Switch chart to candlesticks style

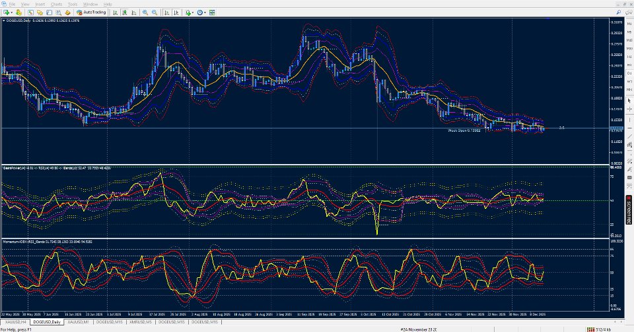[x=125, y=13]
